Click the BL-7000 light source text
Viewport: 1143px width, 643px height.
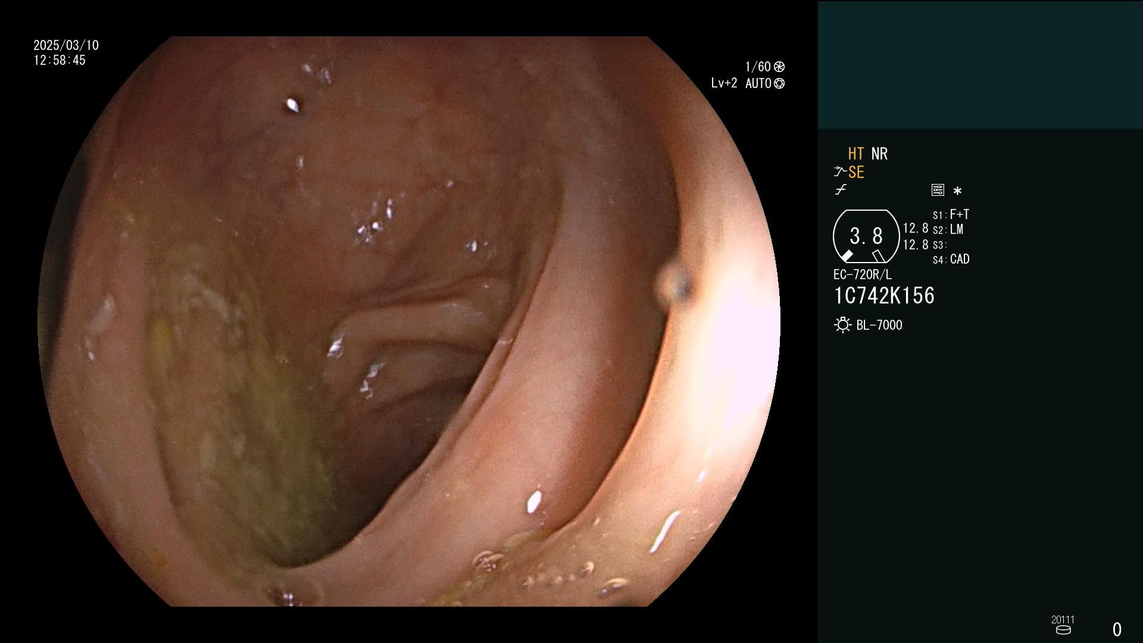pyautogui.click(x=879, y=326)
